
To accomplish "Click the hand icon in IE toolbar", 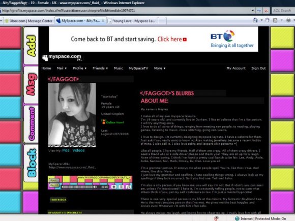I will pyautogui.click(x=267, y=20).
